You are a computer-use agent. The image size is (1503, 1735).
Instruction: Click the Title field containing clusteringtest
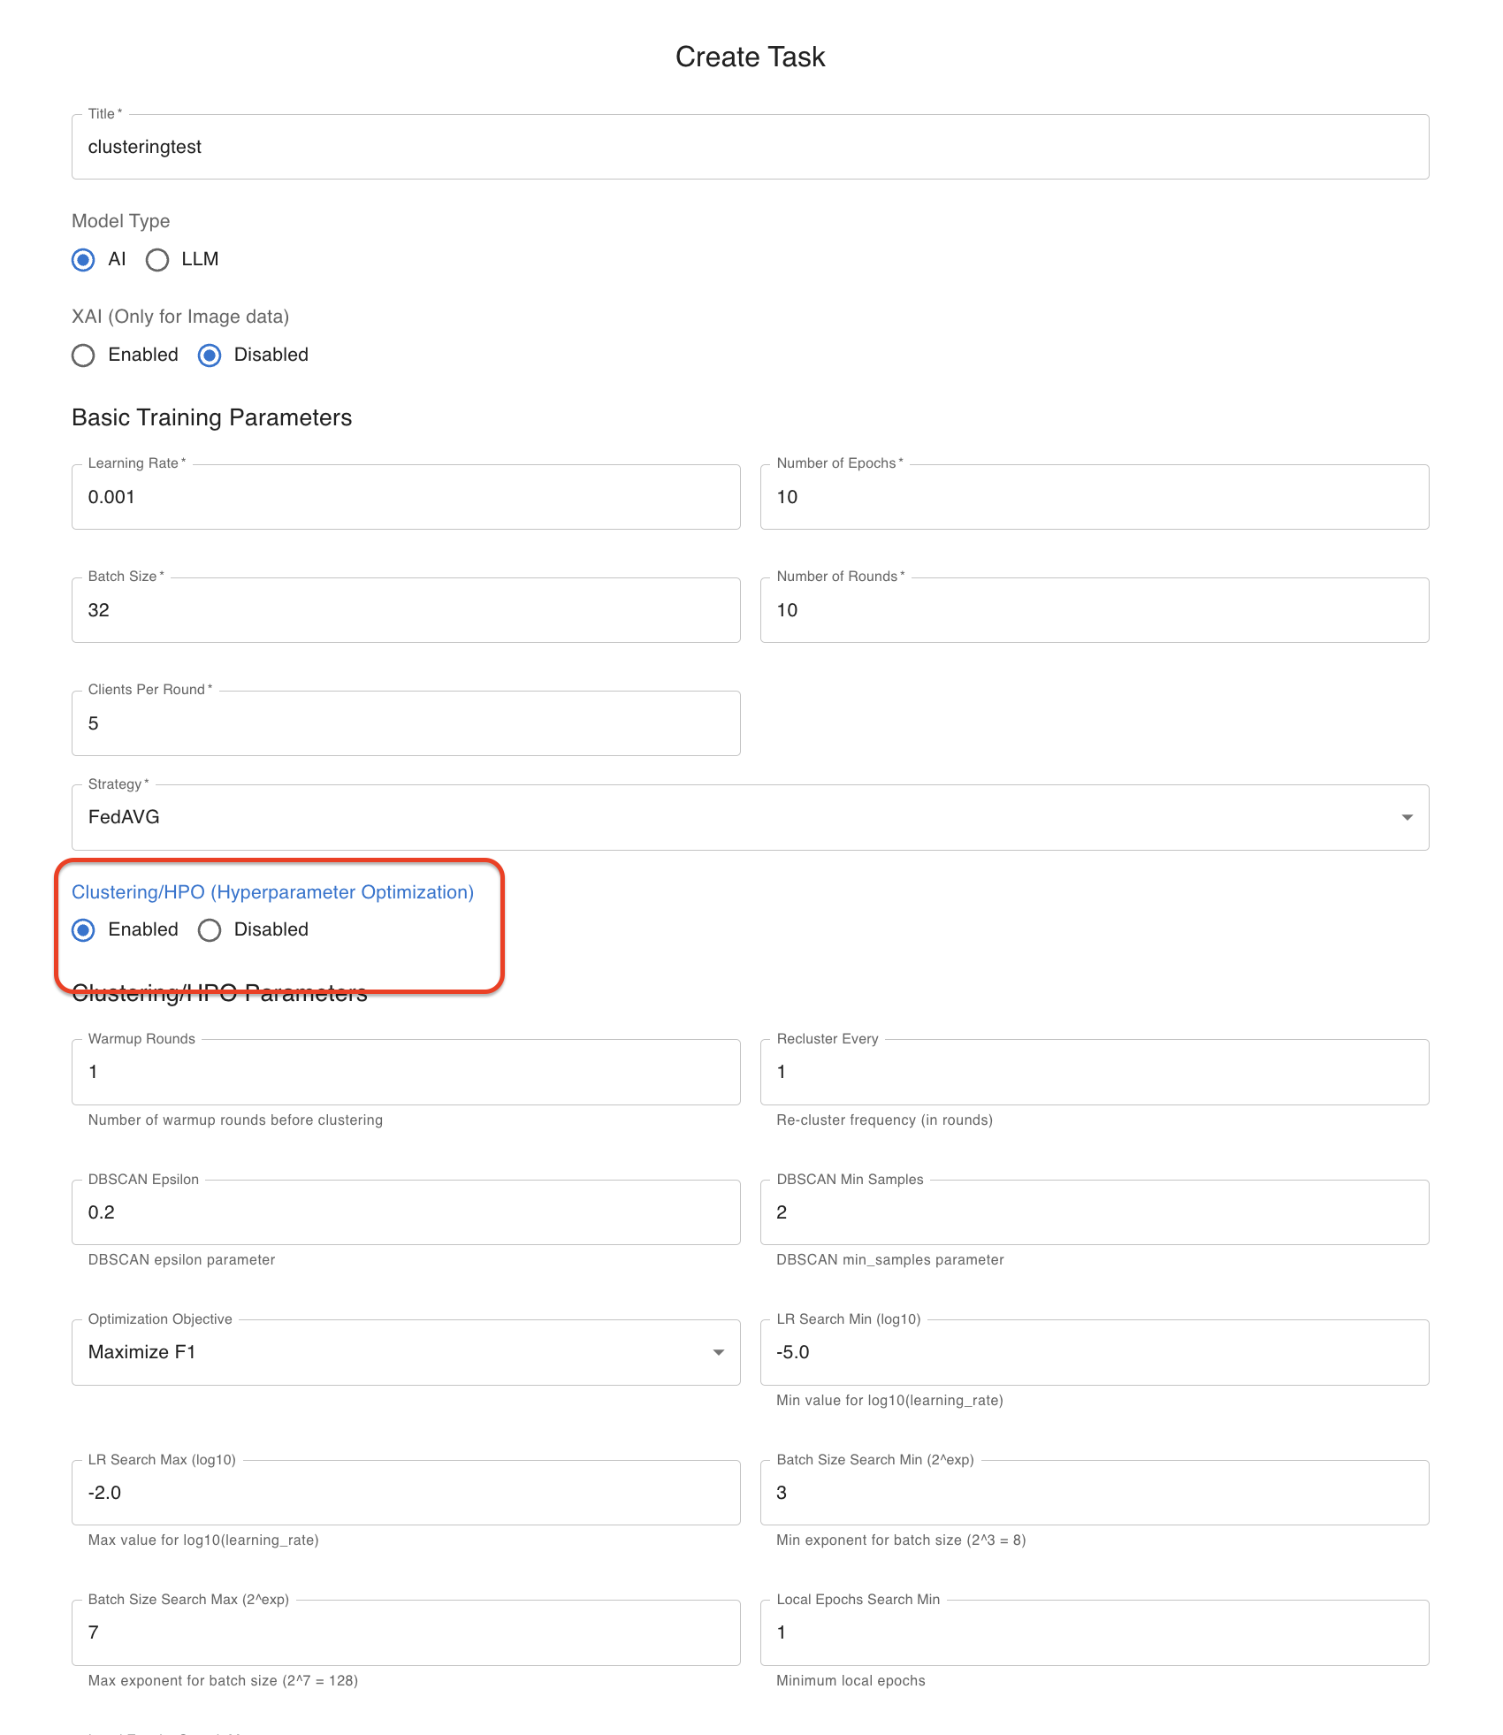click(x=750, y=148)
